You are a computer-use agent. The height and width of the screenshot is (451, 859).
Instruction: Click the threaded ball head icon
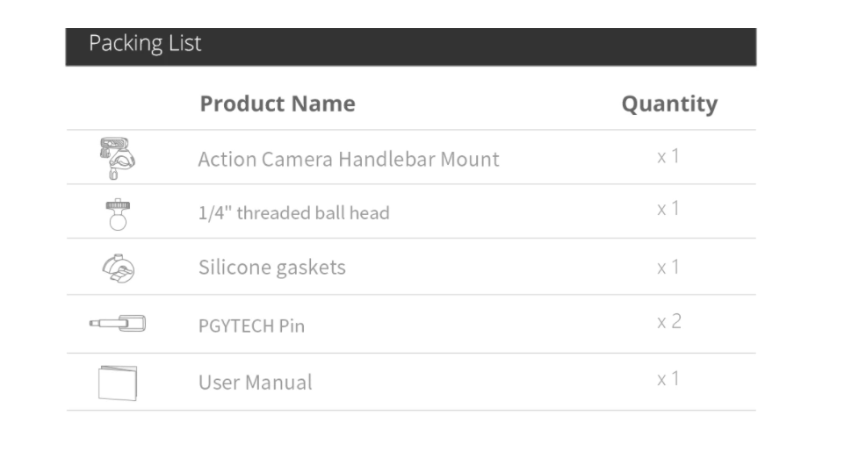tap(118, 214)
